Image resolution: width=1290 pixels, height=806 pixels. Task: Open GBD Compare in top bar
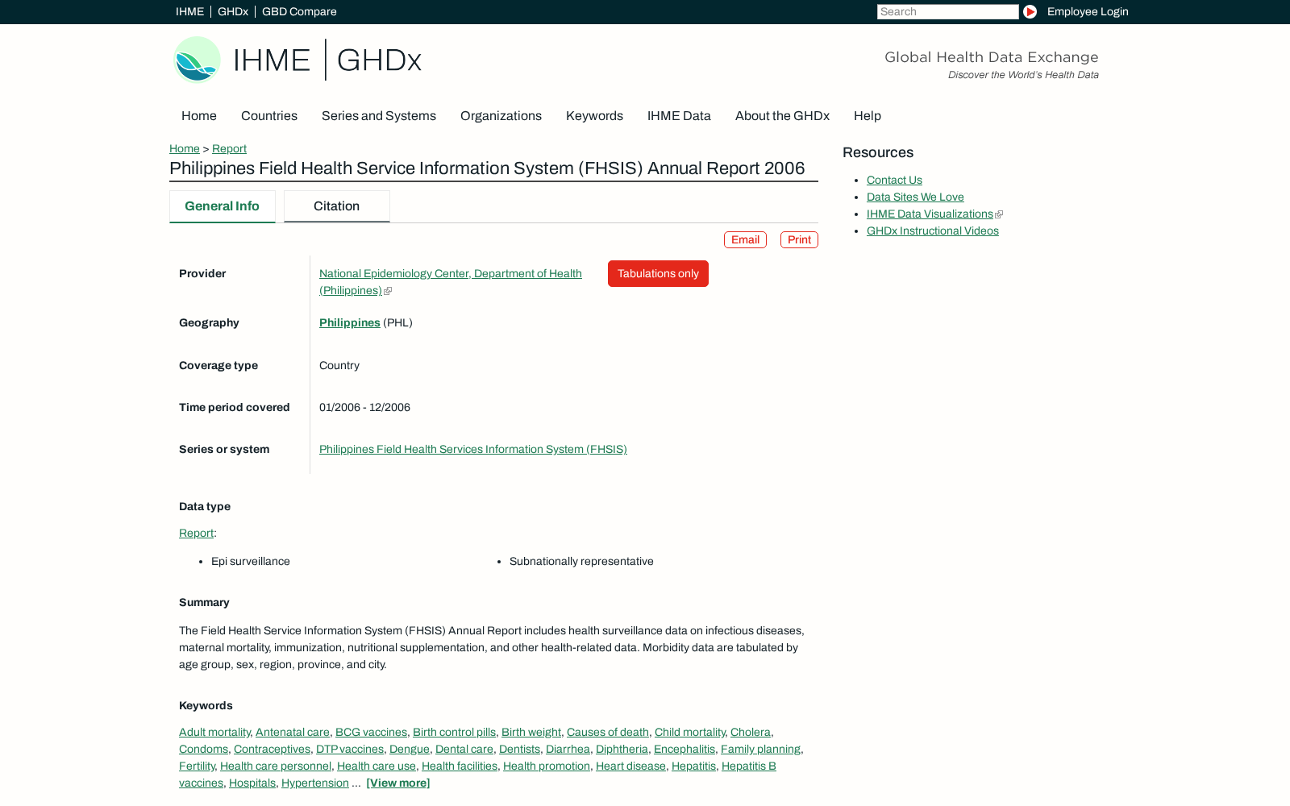click(299, 11)
